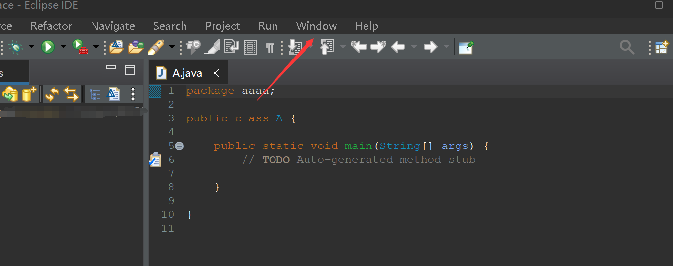The height and width of the screenshot is (266, 673).
Task: Click the cloud database icon in left panel
Action: (x=10, y=94)
